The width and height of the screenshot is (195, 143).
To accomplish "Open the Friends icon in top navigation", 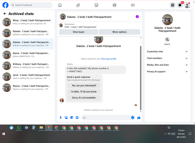I will [78, 5].
